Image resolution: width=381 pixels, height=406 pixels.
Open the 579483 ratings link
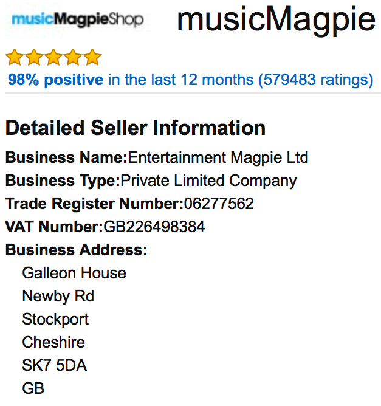click(x=316, y=80)
